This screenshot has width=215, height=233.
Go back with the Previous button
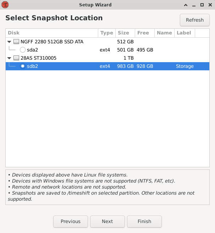(71, 221)
